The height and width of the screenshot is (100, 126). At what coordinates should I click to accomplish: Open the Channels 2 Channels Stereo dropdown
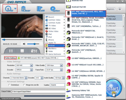click(x=26, y=78)
